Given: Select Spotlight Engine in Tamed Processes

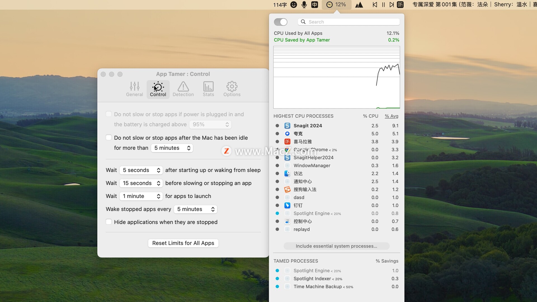Looking at the screenshot, I should coord(336,271).
